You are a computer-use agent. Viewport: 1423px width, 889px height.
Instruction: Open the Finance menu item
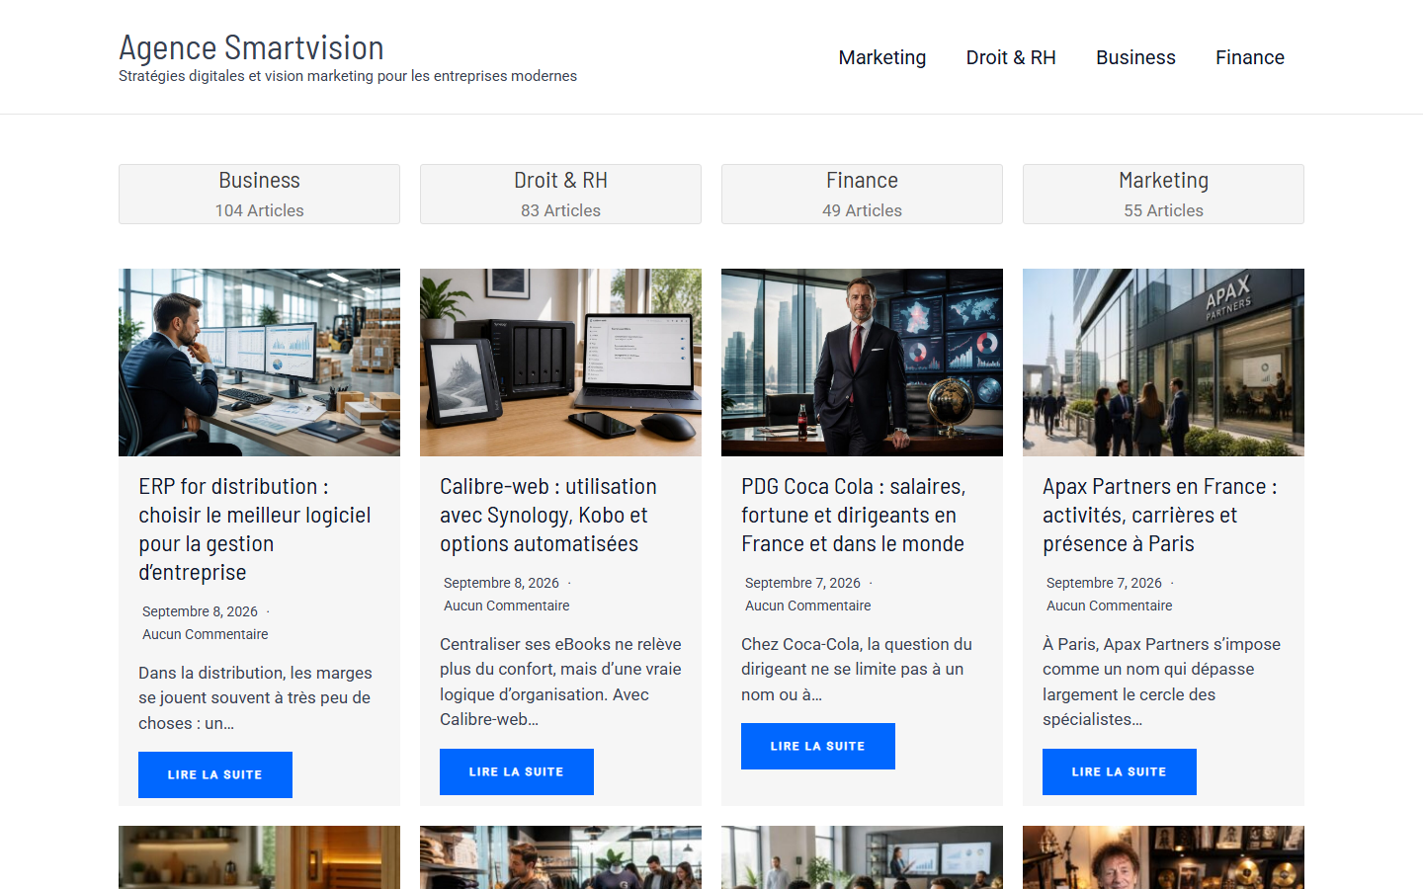tap(1250, 57)
